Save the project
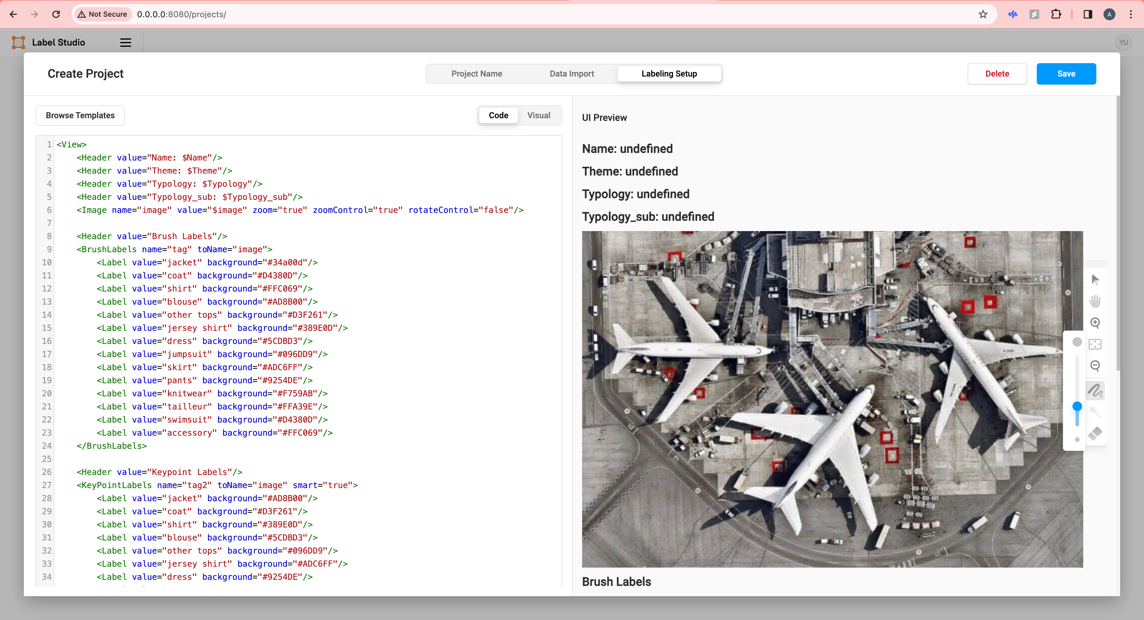1144x620 pixels. click(1066, 74)
